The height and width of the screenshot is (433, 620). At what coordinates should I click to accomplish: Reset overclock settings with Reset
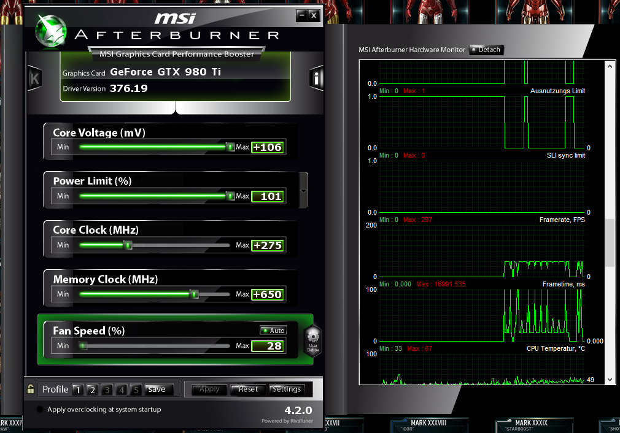pyautogui.click(x=248, y=389)
